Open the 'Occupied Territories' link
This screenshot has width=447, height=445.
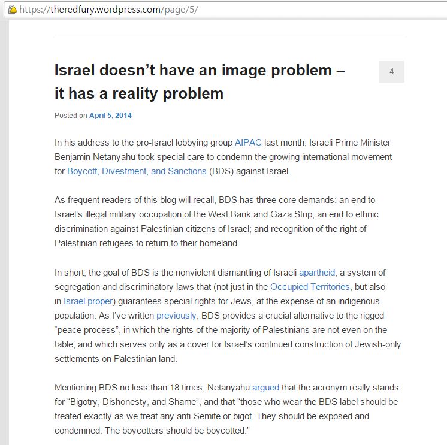(x=310, y=286)
